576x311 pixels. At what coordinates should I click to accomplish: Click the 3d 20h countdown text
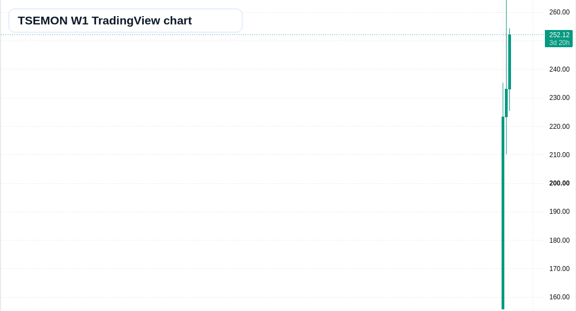(559, 43)
